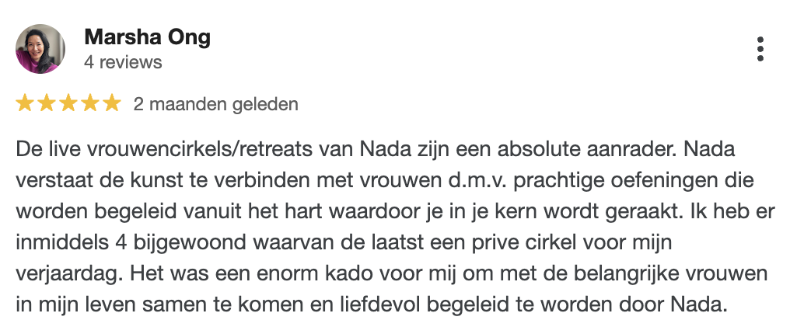Click the "4 reviews" count

click(123, 62)
